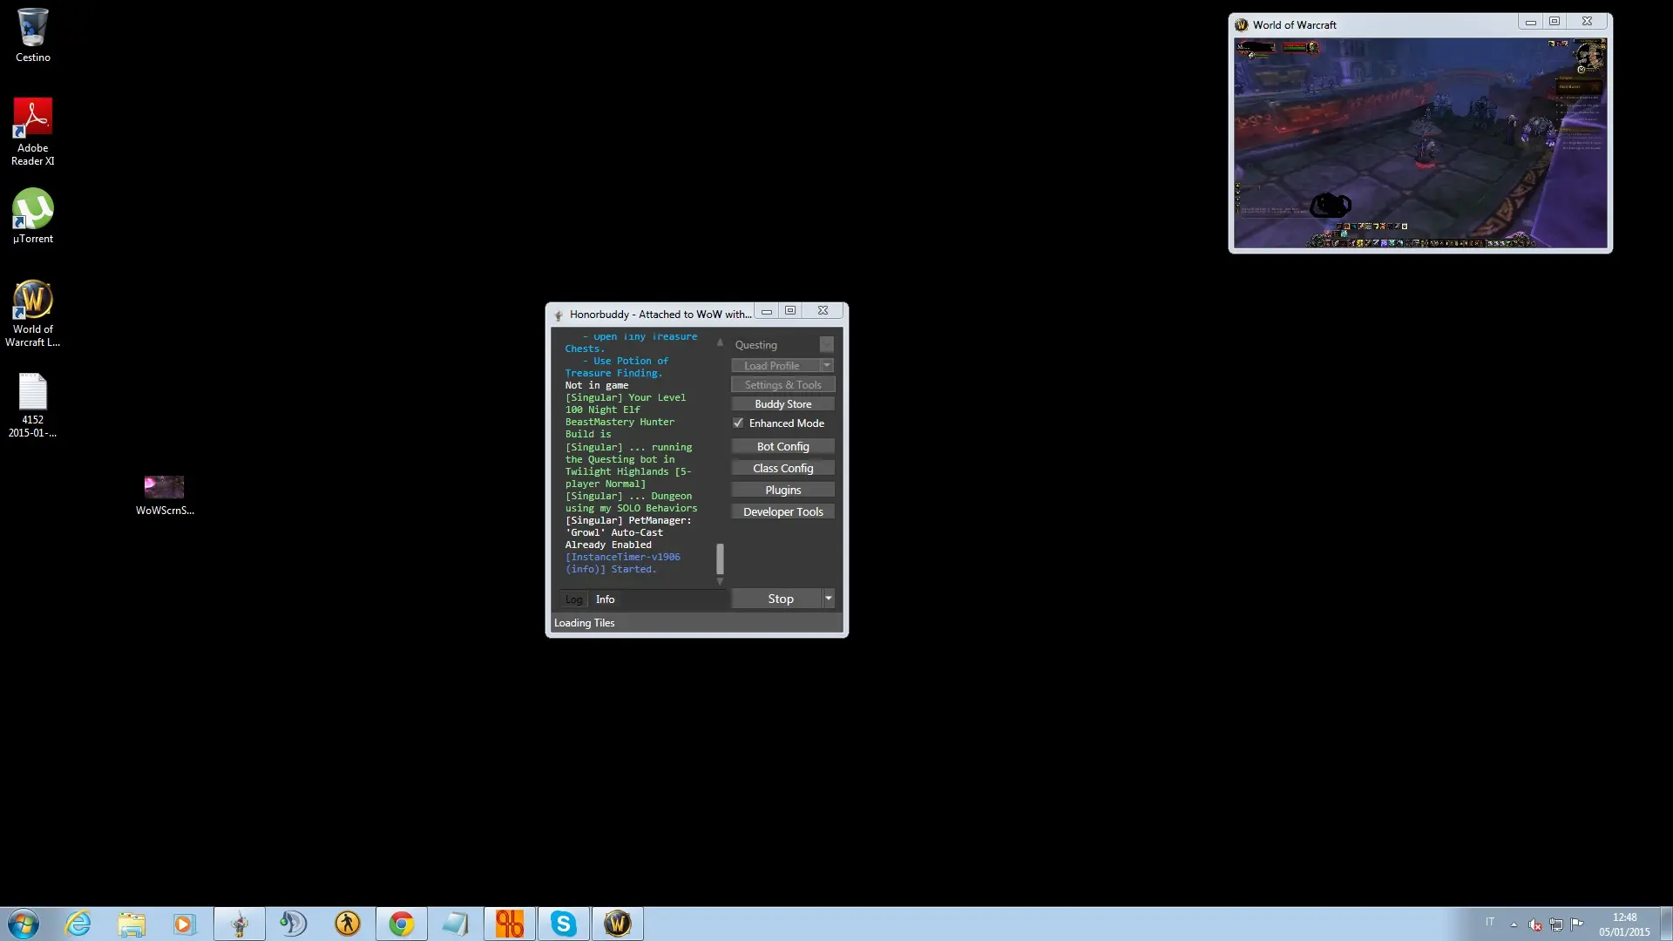Open dropdown arrow next to Stop
Viewport: 1673px width, 941px height.
[x=829, y=599]
